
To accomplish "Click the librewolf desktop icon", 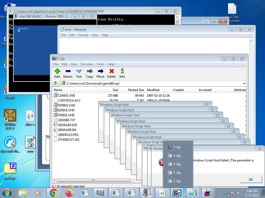I will coord(10,144).
